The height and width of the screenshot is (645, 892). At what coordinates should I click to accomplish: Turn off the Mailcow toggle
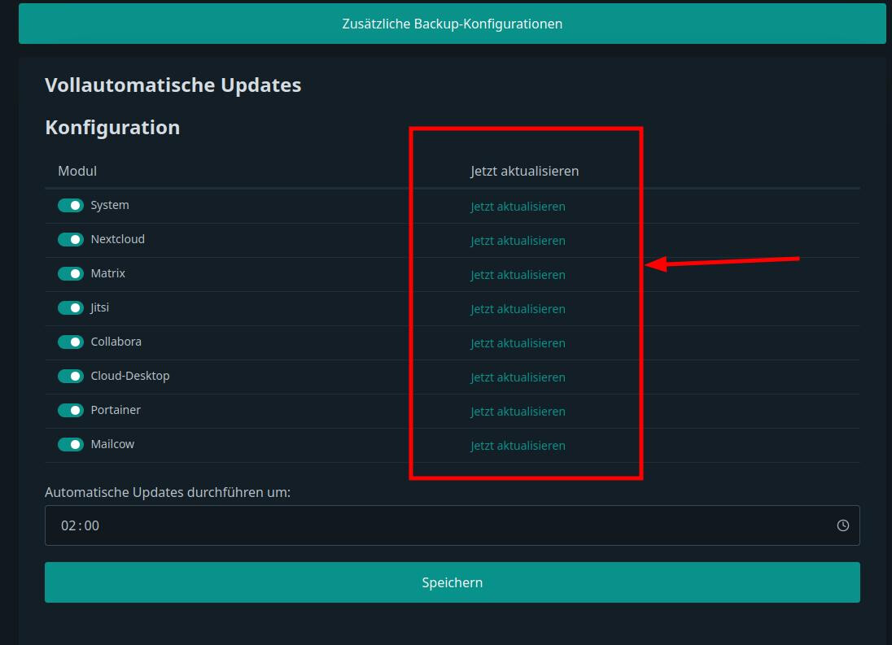[x=71, y=445]
